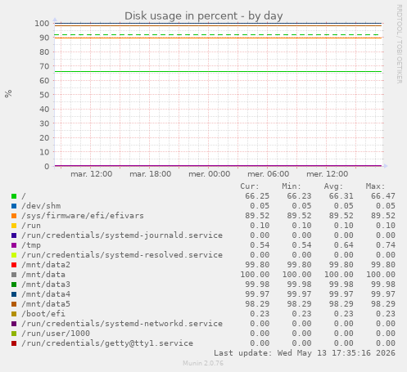407x372 pixels.
Task: Click the swatch for /boot/efi
Action: click(x=14, y=314)
